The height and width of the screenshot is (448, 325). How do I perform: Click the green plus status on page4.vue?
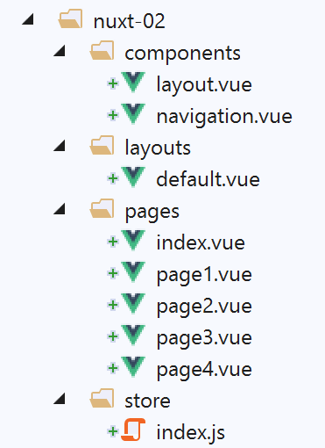tap(113, 368)
